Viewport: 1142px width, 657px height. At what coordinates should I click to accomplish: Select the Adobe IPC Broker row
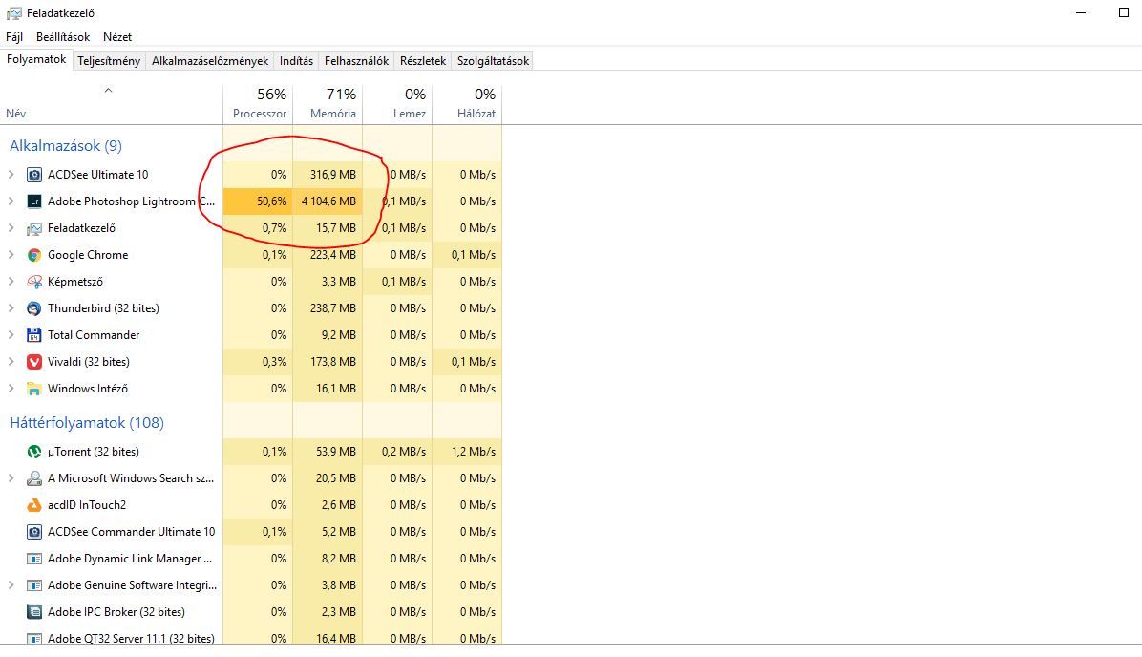click(116, 612)
